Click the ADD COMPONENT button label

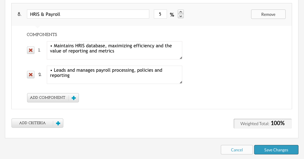[x=47, y=98]
